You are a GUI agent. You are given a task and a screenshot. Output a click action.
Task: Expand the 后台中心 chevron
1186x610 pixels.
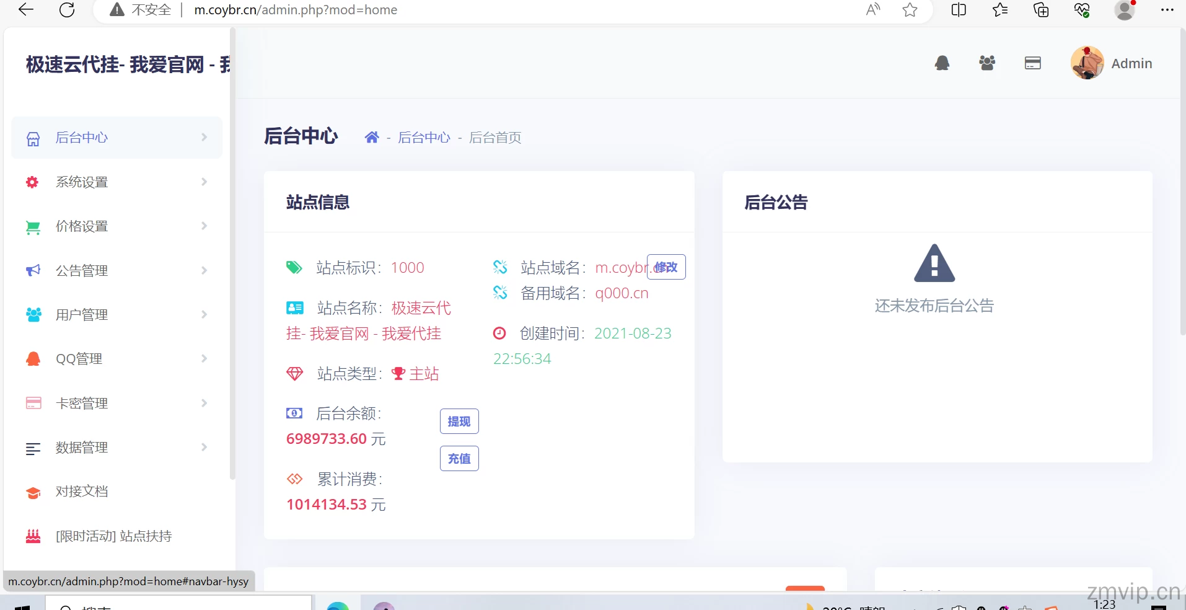204,137
